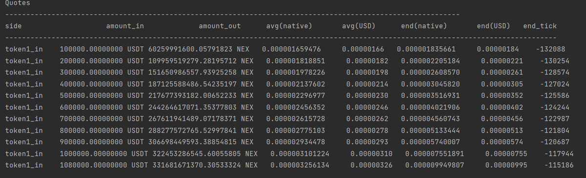Click avg native value 0.000001659476

(292, 49)
